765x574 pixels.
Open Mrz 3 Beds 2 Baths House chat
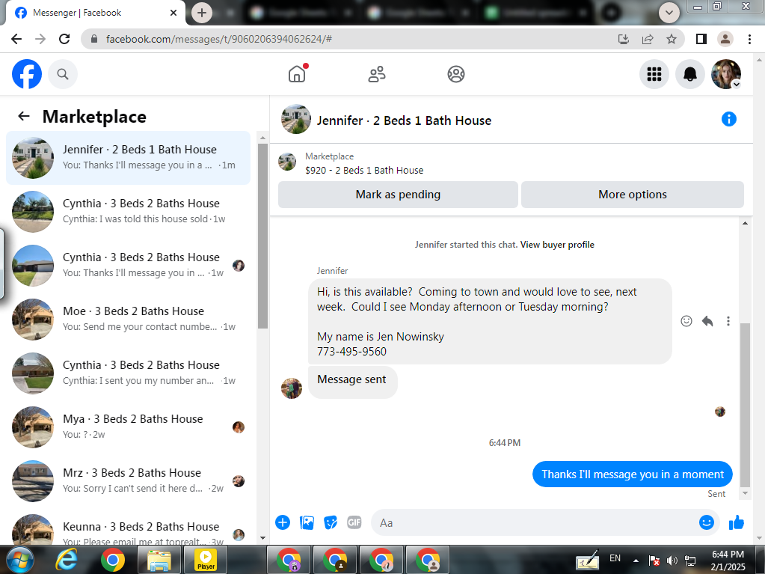pyautogui.click(x=128, y=480)
